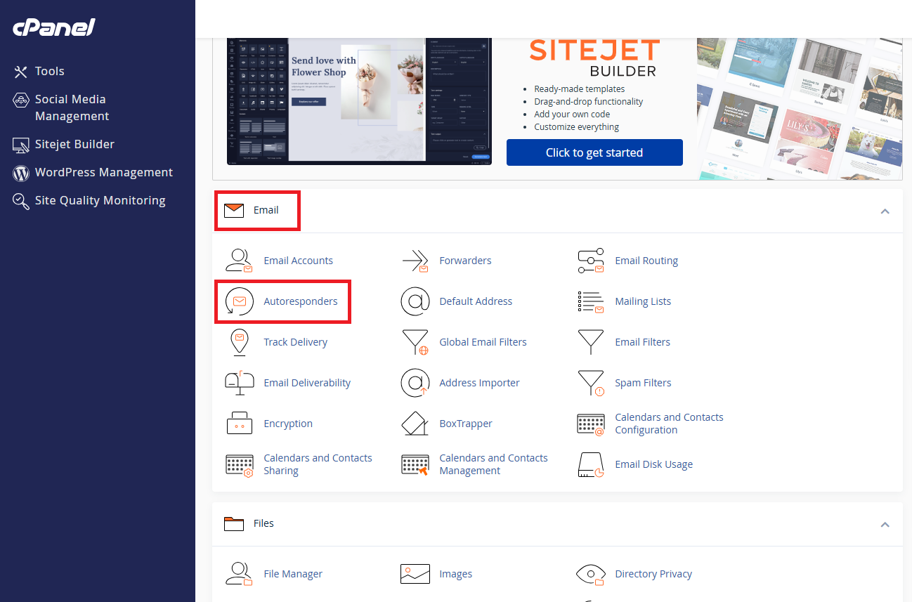Open the Track Delivery link
This screenshot has height=602, width=912.
click(x=296, y=342)
